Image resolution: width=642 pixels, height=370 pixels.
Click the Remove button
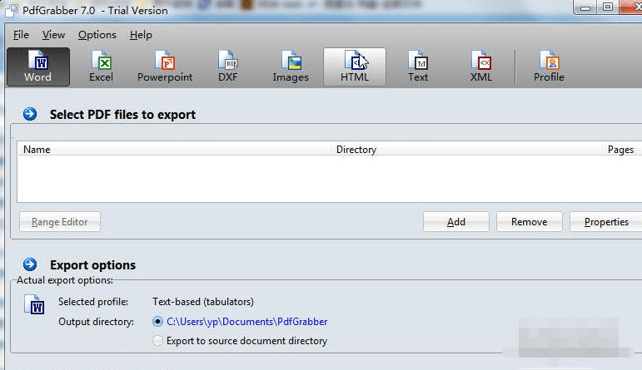coord(530,222)
